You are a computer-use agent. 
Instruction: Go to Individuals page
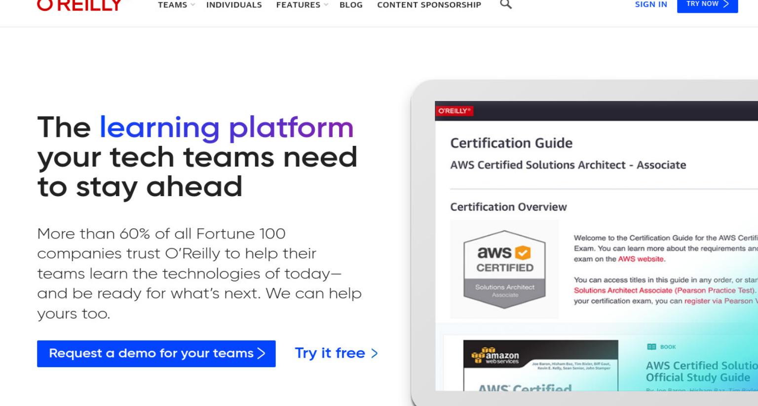point(234,5)
